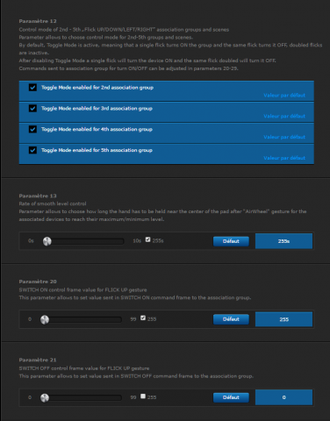Click Défaut button for Paramètre 13
This screenshot has height=421, width=330.
(x=231, y=241)
